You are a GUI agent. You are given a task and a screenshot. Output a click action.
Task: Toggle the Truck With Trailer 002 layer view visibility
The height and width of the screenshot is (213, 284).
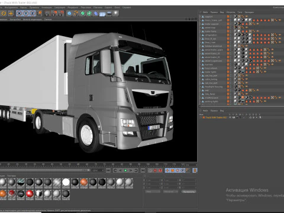[x=234, y=117]
